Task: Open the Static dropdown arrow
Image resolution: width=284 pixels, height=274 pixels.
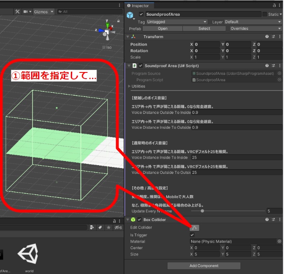Action: click(x=281, y=14)
